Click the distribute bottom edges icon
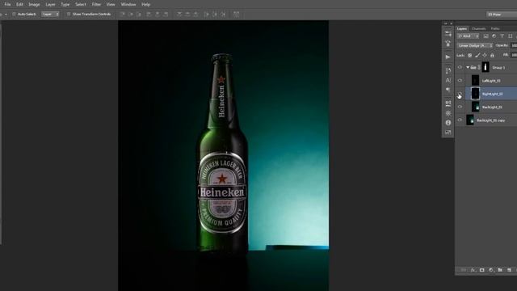Image resolution: width=517 pixels, height=291 pixels. click(x=195, y=15)
